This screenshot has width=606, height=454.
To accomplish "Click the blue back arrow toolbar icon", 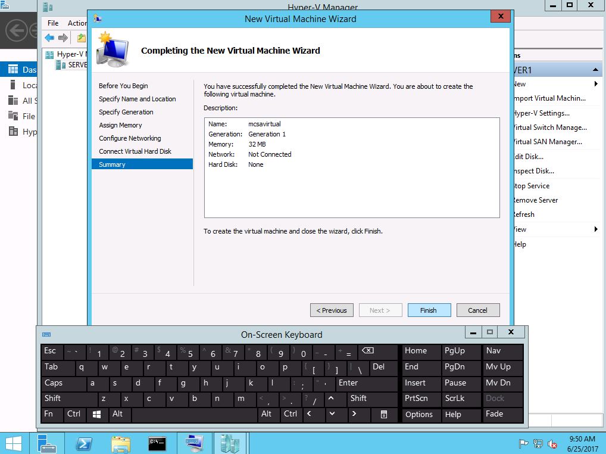I will point(49,38).
